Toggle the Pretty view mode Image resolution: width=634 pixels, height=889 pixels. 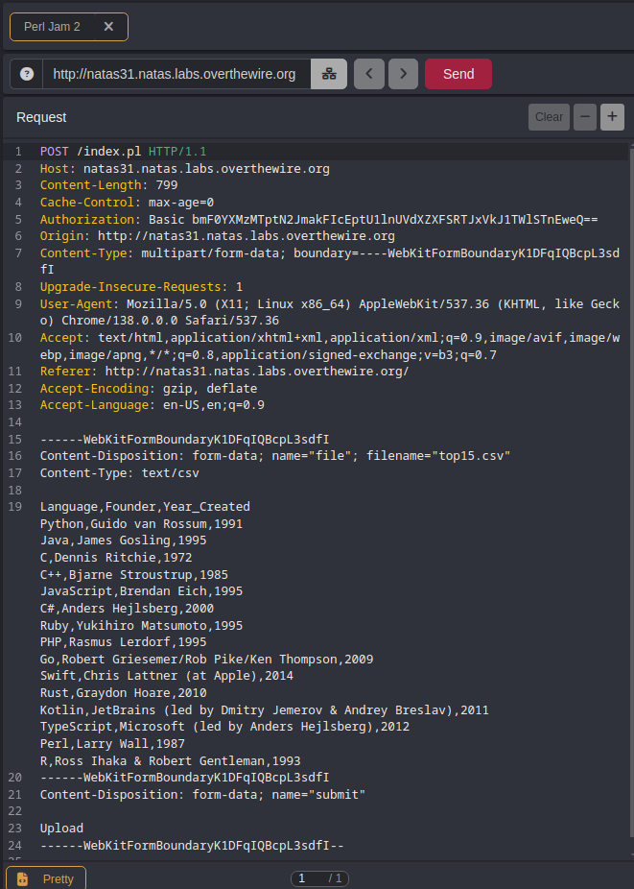pyautogui.click(x=46, y=878)
